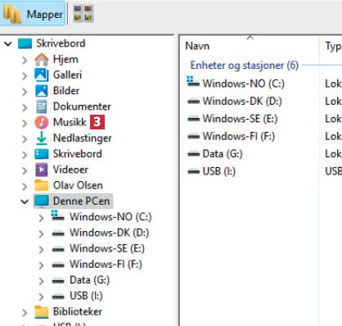Collapse the Skrivebord root node
The height and width of the screenshot is (326, 342).
[x=8, y=43]
